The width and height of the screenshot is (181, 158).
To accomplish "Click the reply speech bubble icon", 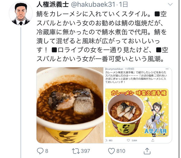I will [x=40, y=151].
